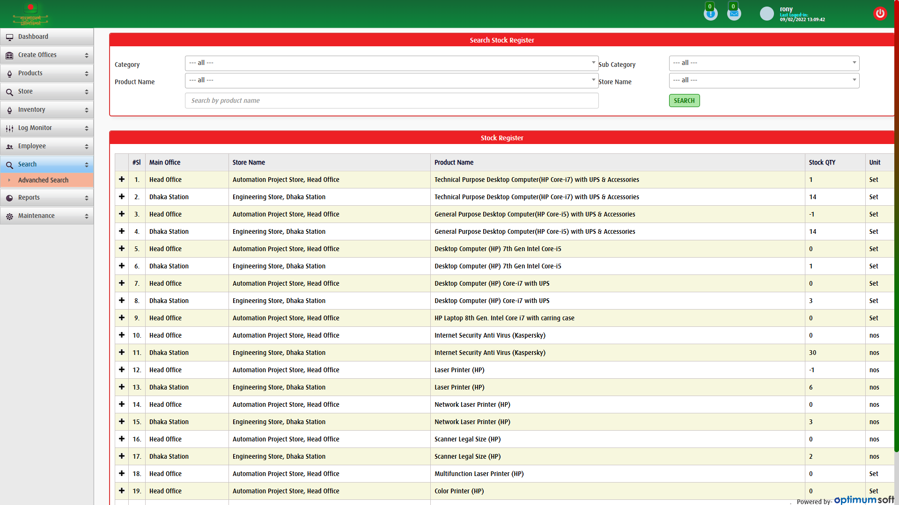The image size is (899, 505).
Task: Click the organization logo in header
Action: click(30, 14)
